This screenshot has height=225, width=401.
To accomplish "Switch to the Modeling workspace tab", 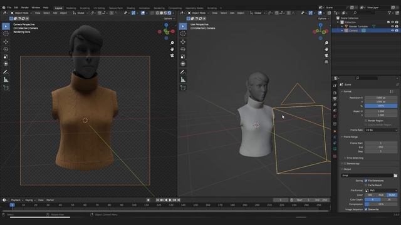I will coord(71,8).
